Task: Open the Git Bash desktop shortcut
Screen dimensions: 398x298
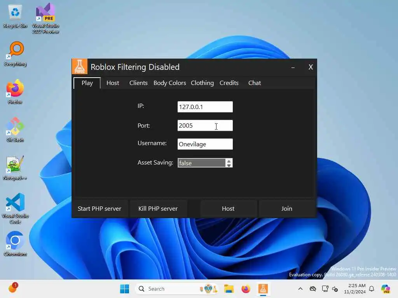Action: click(x=15, y=130)
